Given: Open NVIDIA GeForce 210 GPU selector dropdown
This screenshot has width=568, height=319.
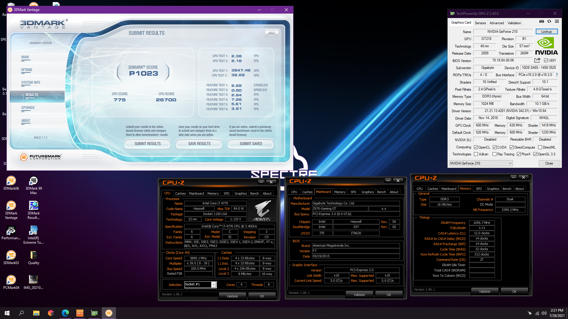Looking at the screenshot, I should [x=481, y=163].
